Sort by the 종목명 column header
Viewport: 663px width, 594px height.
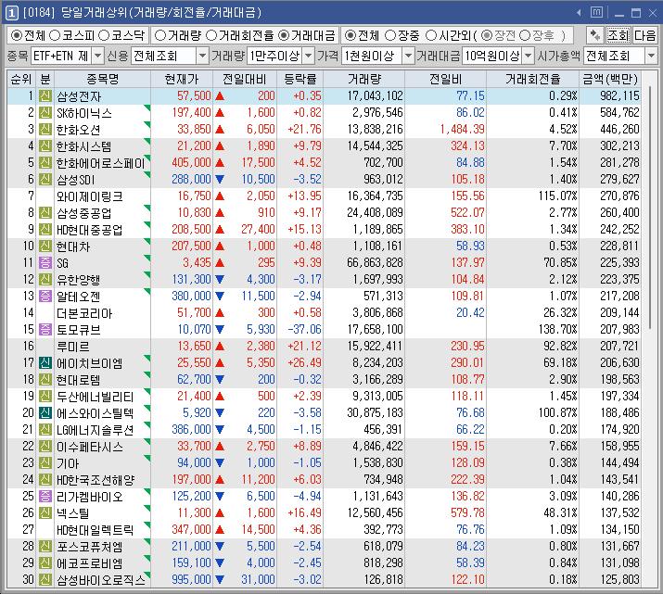pyautogui.click(x=103, y=79)
